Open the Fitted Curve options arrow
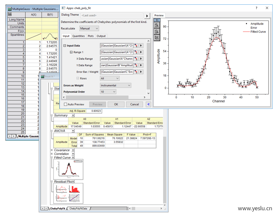Screen dimensions: 276x215 (x=73, y=158)
